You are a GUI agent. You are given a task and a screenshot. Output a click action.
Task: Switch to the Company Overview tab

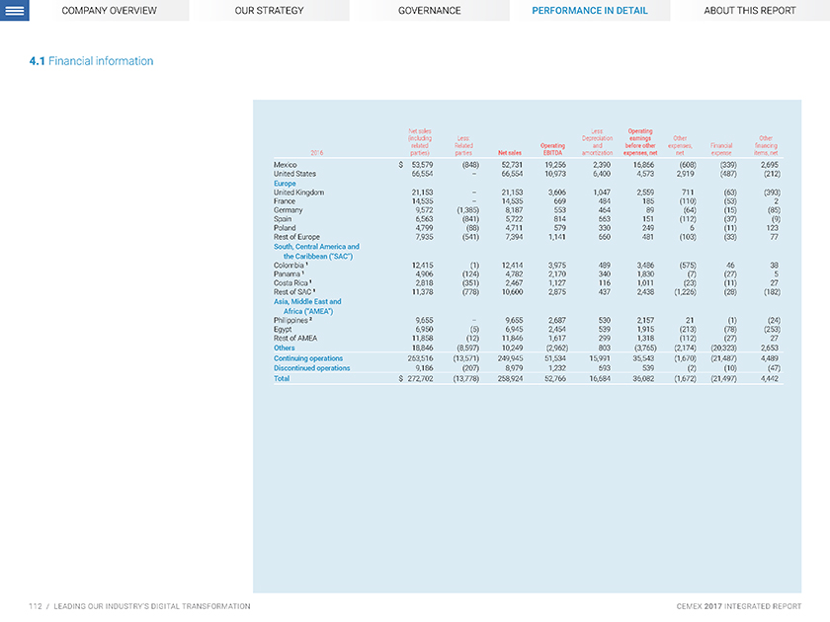[x=109, y=11]
